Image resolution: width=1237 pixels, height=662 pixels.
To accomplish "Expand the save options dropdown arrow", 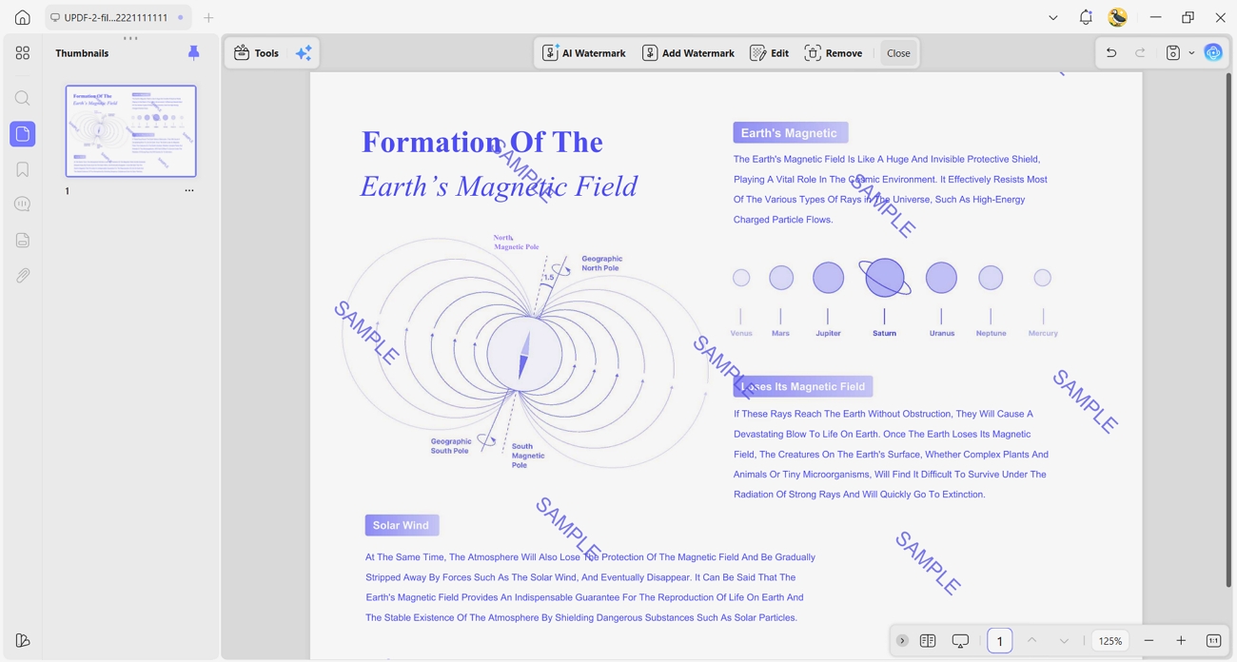I will point(1191,53).
